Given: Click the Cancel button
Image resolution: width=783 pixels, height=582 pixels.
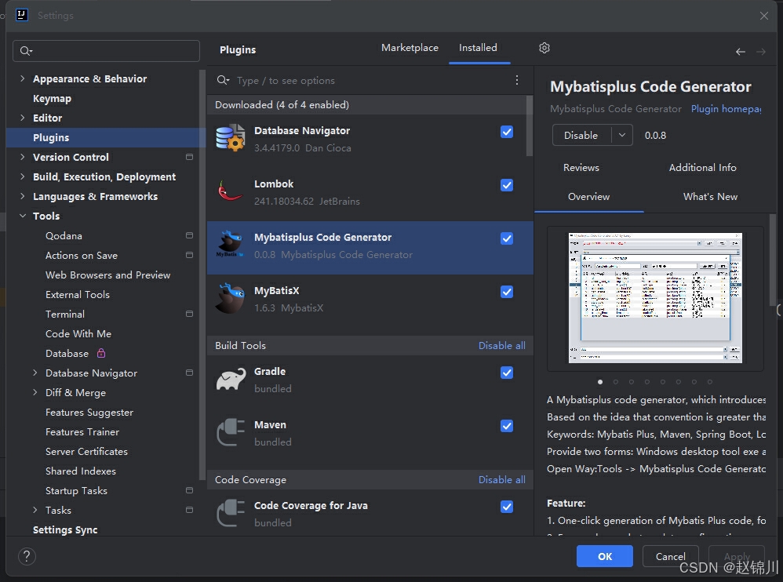Looking at the screenshot, I should [670, 556].
